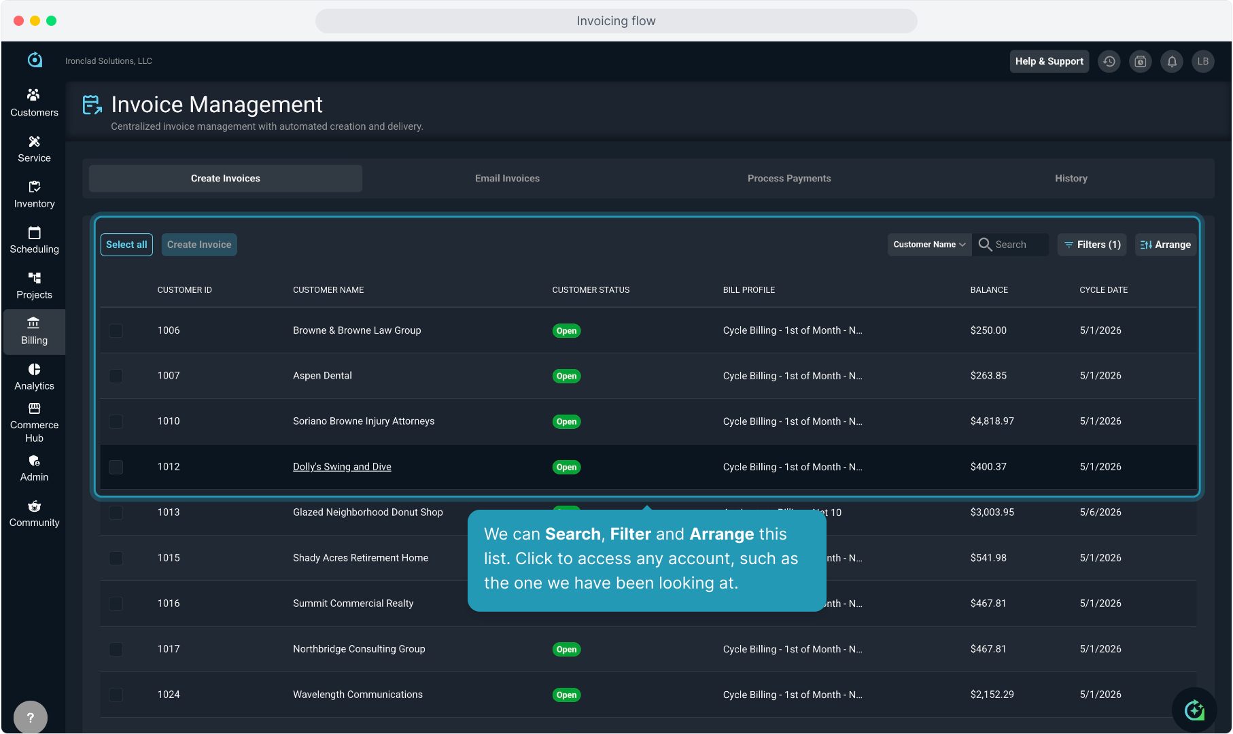Switch to the Create Invoices tab
Screen dimensions: 1233x734
(226, 178)
